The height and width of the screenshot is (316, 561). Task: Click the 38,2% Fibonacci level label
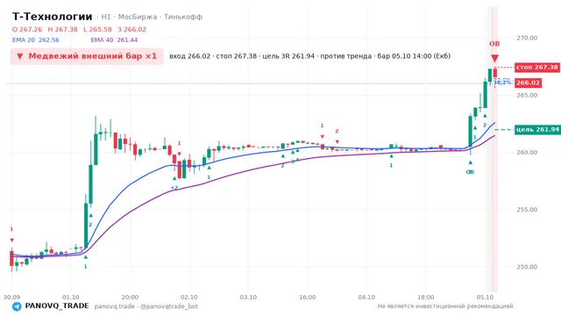(502, 83)
